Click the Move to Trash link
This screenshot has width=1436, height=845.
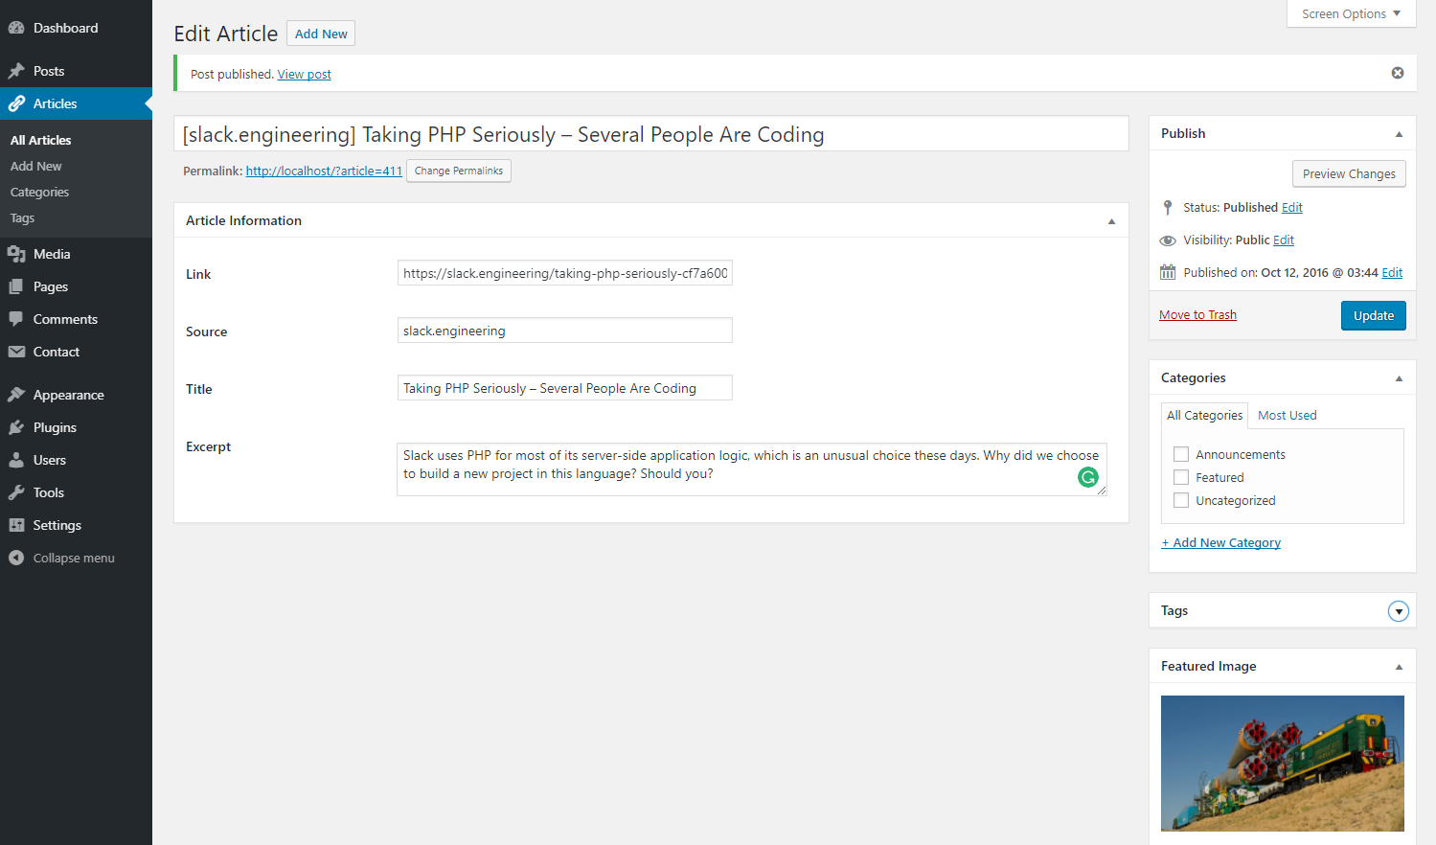(x=1197, y=314)
